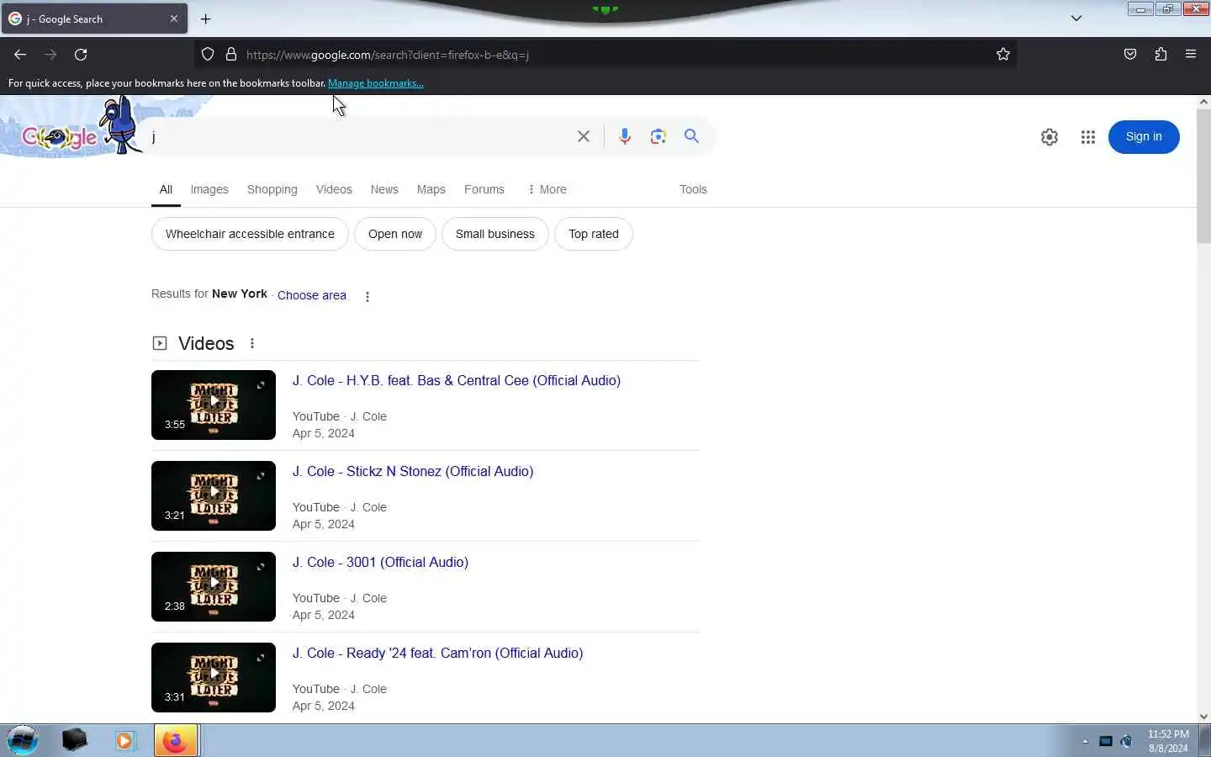Reload the current page
The height and width of the screenshot is (757, 1211).
[81, 55]
